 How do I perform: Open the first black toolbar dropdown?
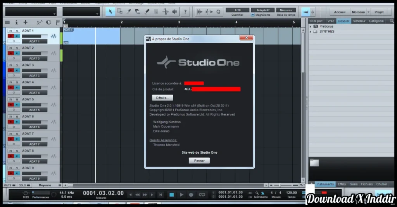point(31,12)
